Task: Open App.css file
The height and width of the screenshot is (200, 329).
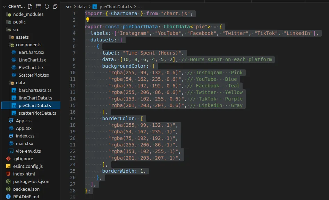Action: (24, 121)
